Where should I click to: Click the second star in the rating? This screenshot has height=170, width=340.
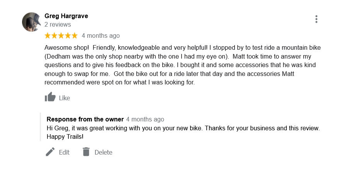point(54,35)
